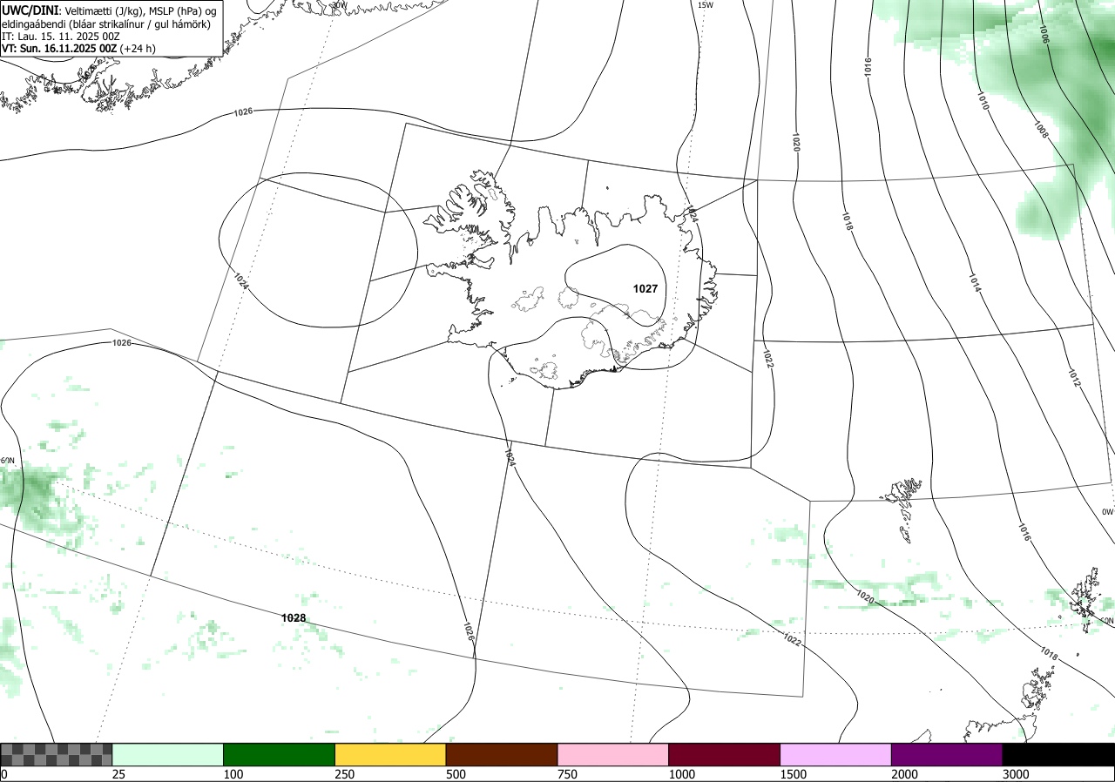Select the 1008 isobar label
Viewport: 1115px width, 782px height.
[x=1040, y=130]
